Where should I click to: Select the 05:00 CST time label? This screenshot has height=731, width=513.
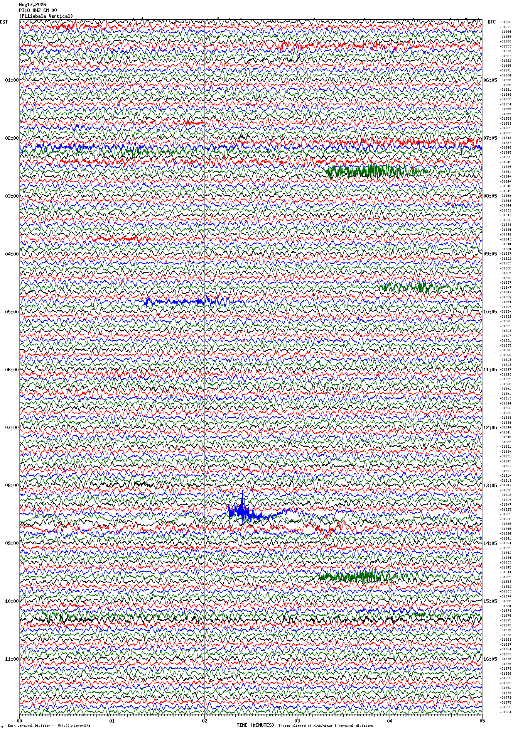[12, 312]
